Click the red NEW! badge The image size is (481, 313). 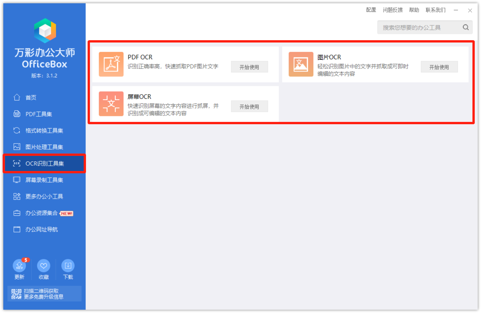67,213
